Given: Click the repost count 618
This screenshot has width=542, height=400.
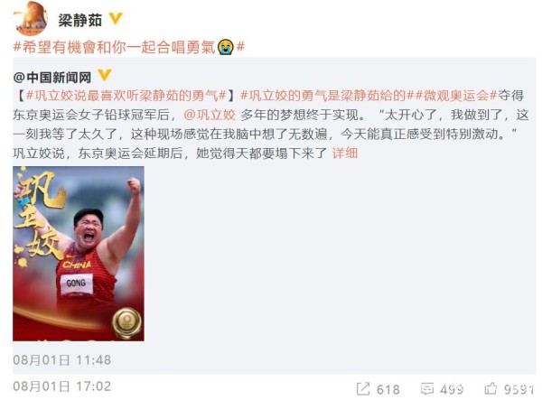Looking at the screenshot, I should (388, 389).
